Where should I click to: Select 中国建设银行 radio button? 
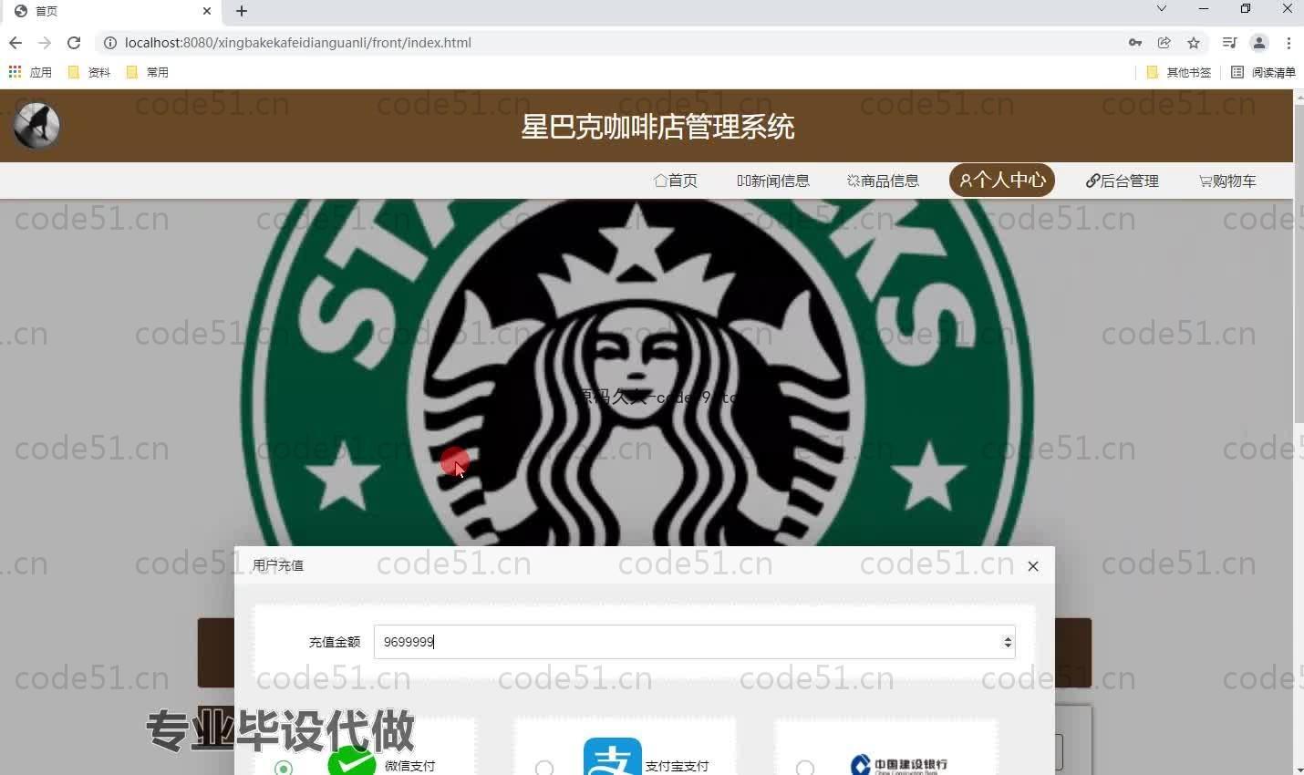(805, 768)
